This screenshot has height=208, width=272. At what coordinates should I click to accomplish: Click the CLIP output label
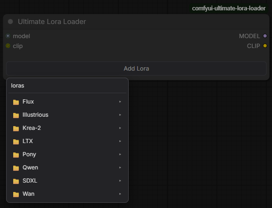click(254, 46)
